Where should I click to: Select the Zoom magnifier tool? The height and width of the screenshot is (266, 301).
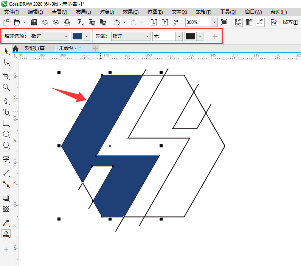pos(6,87)
